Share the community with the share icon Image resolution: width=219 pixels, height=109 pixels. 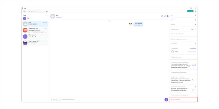pyautogui.click(x=165, y=16)
